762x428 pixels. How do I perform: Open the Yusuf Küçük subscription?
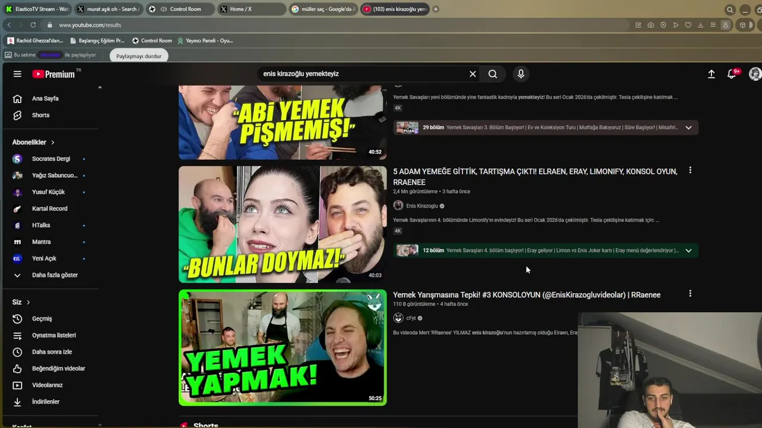(49, 193)
